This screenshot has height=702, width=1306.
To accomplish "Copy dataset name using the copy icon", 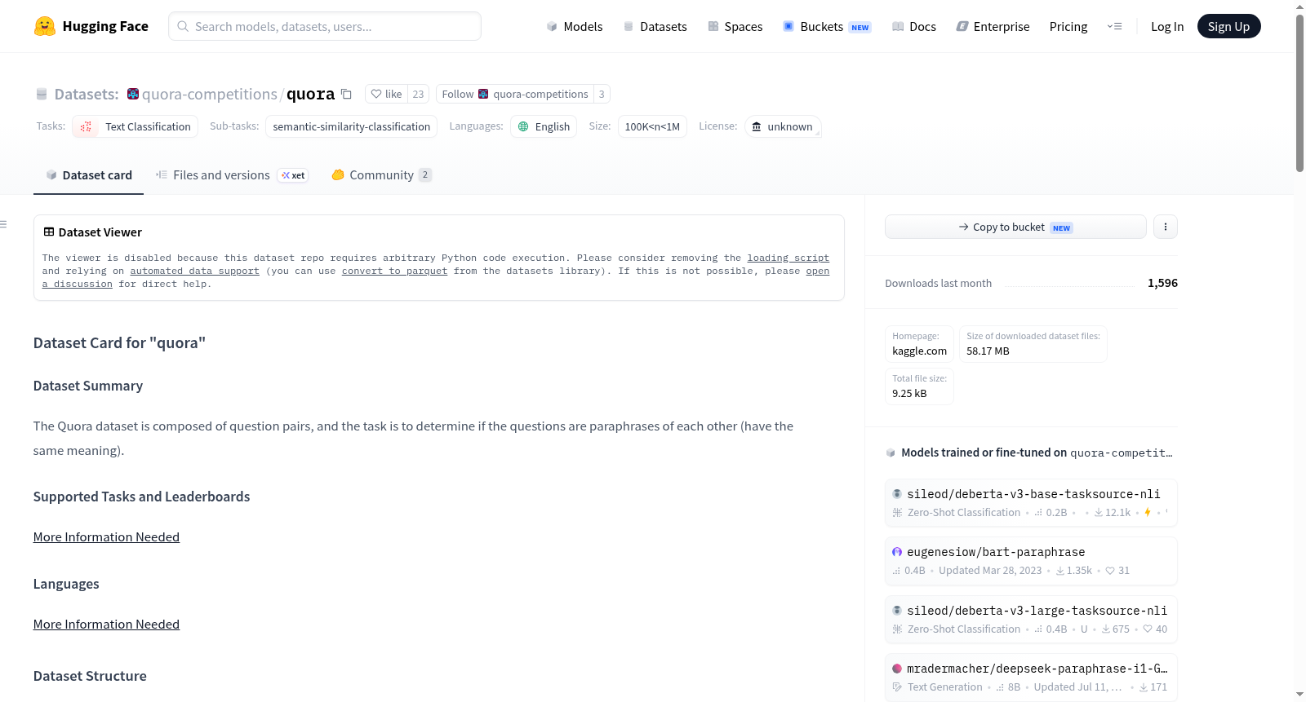I will pos(346,94).
